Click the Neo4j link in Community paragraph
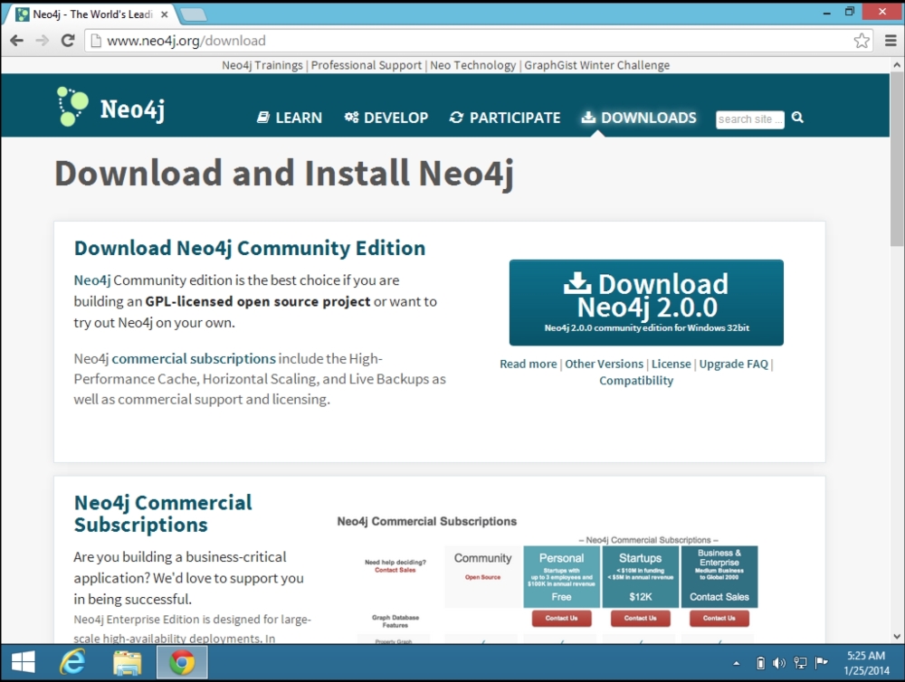 point(91,280)
